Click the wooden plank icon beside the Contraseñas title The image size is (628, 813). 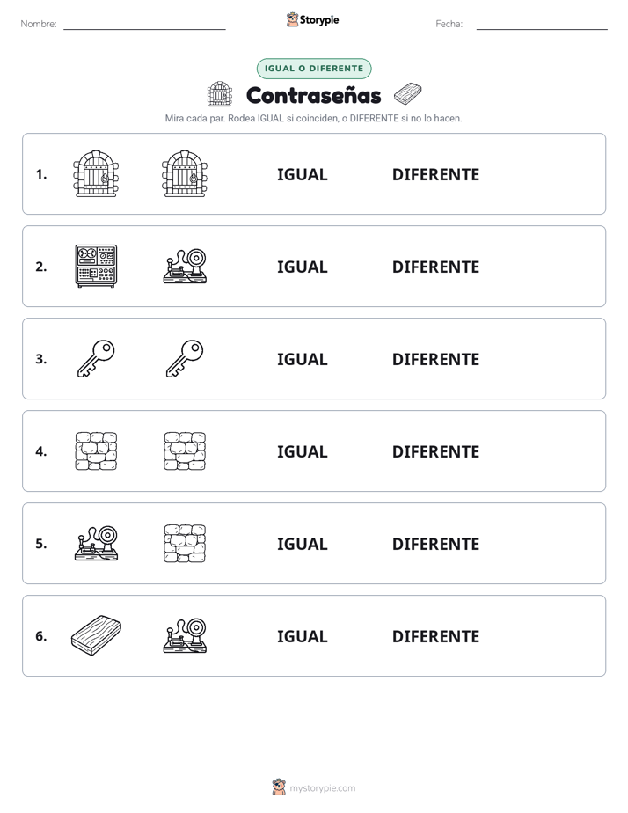[408, 94]
